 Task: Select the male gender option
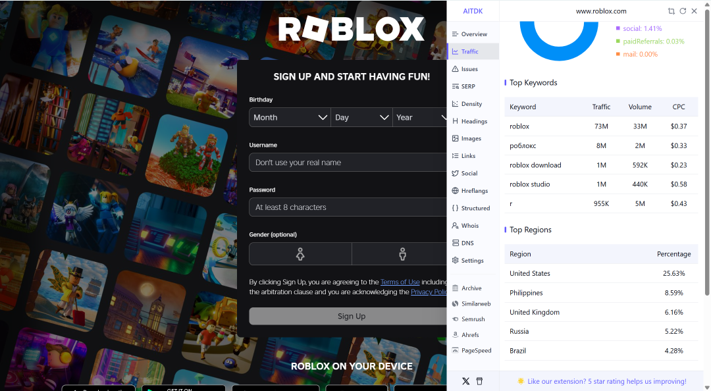[400, 254]
